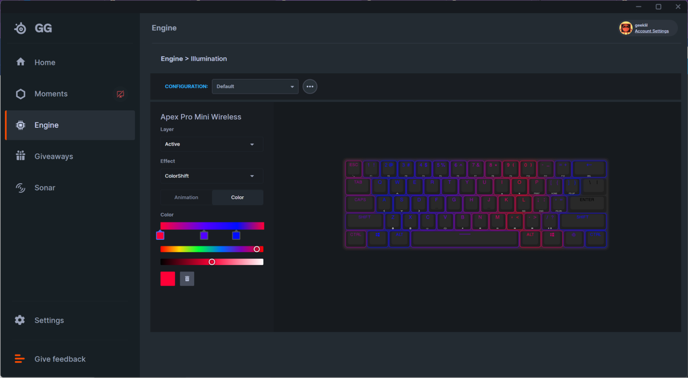688x378 pixels.
Task: Switch to the Animation tab
Action: click(x=186, y=197)
